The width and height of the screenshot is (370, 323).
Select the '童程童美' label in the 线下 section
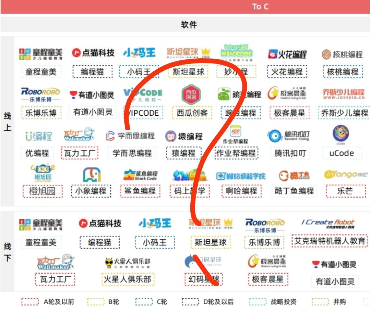[41, 242]
